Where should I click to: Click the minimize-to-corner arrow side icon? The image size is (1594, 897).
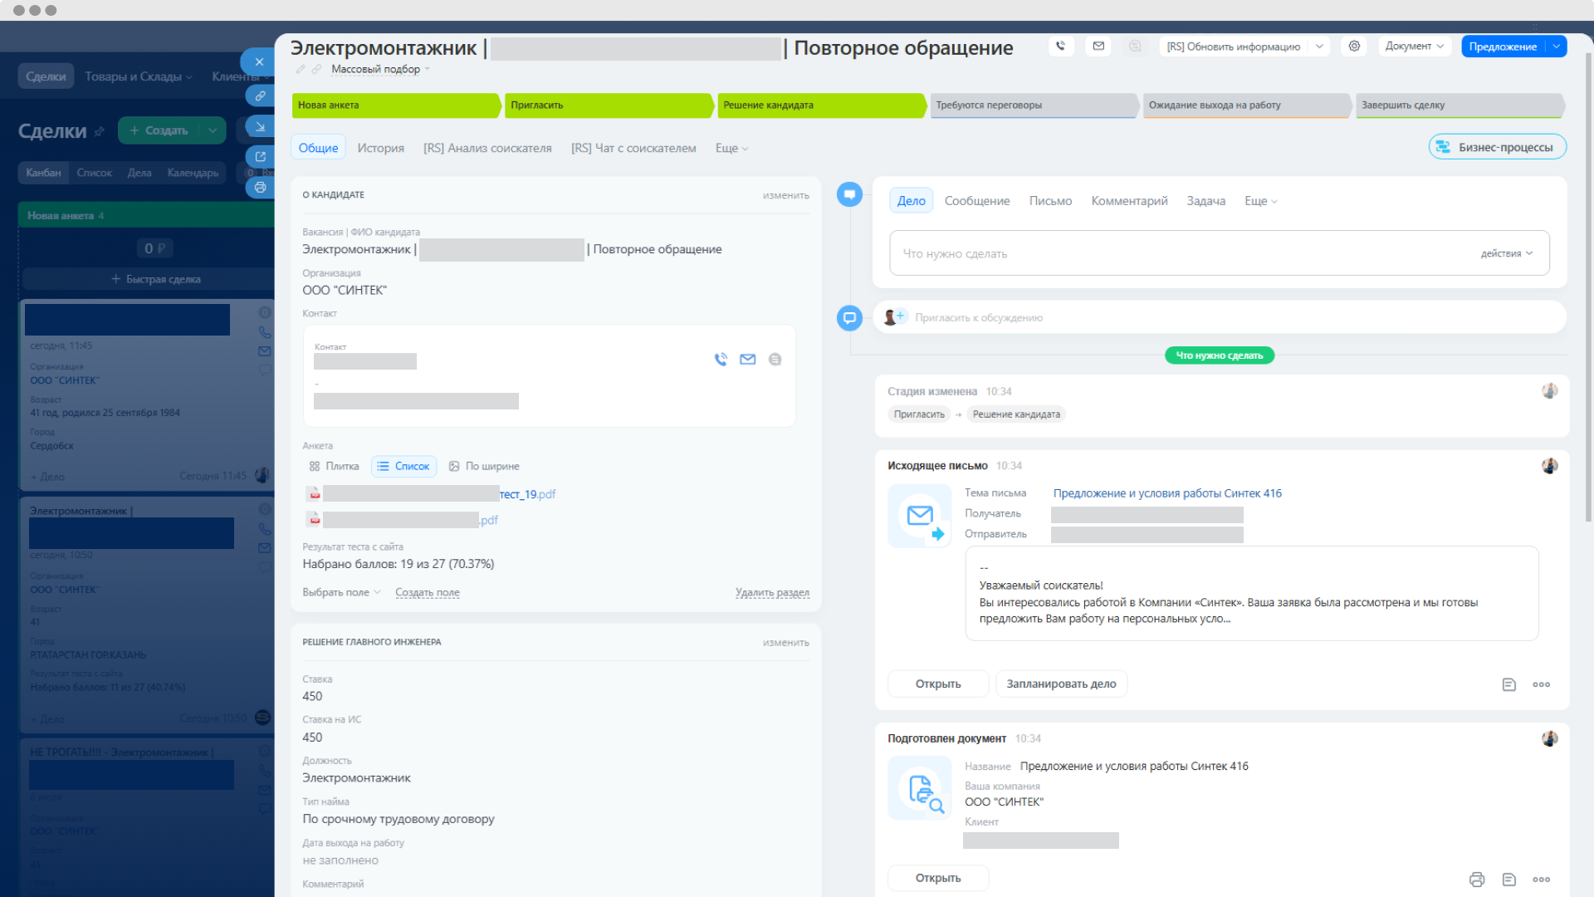pos(261,127)
